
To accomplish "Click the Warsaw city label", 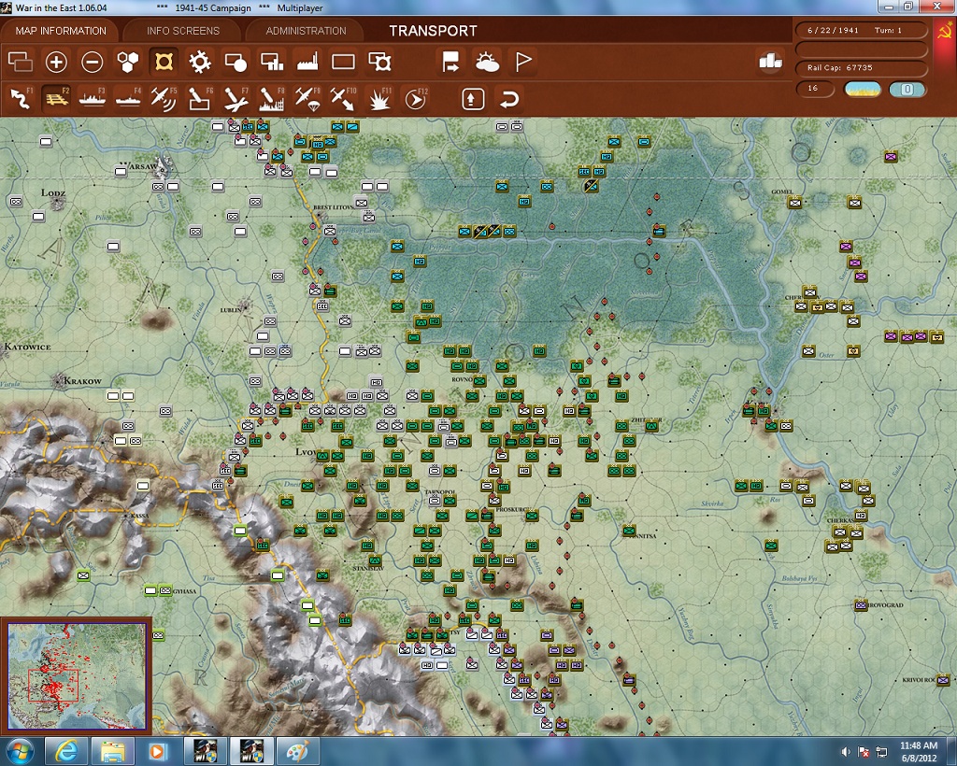I will pyautogui.click(x=139, y=165).
